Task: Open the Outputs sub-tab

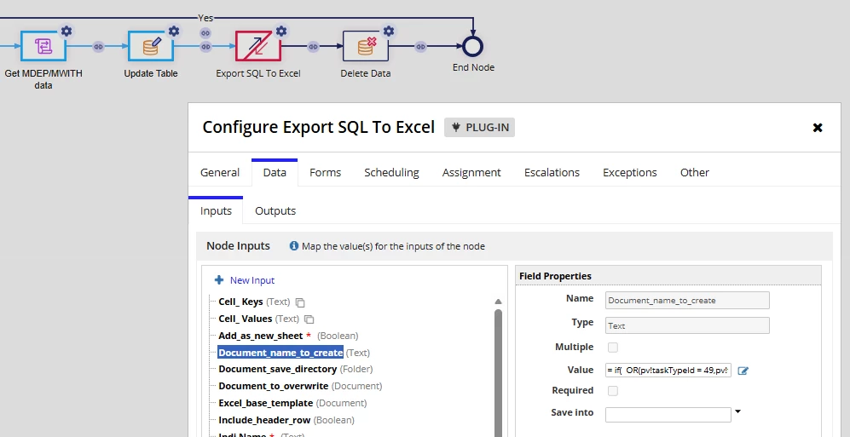Action: [x=275, y=210]
